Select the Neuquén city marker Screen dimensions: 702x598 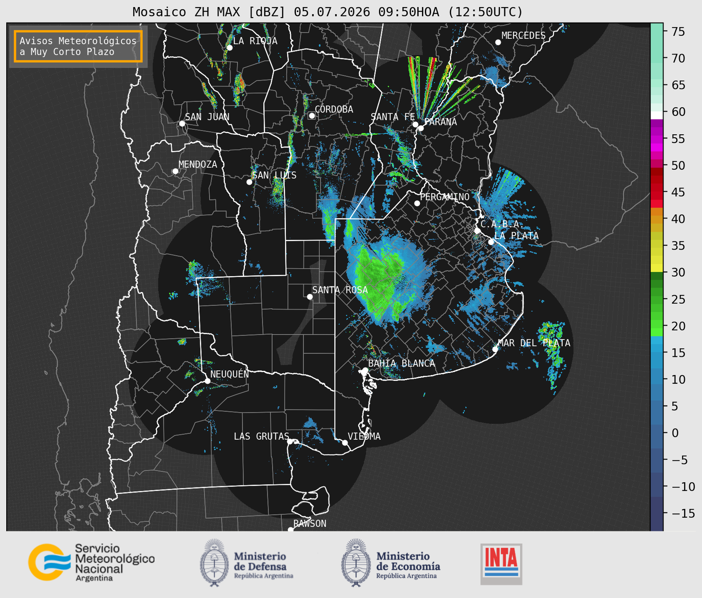point(207,381)
